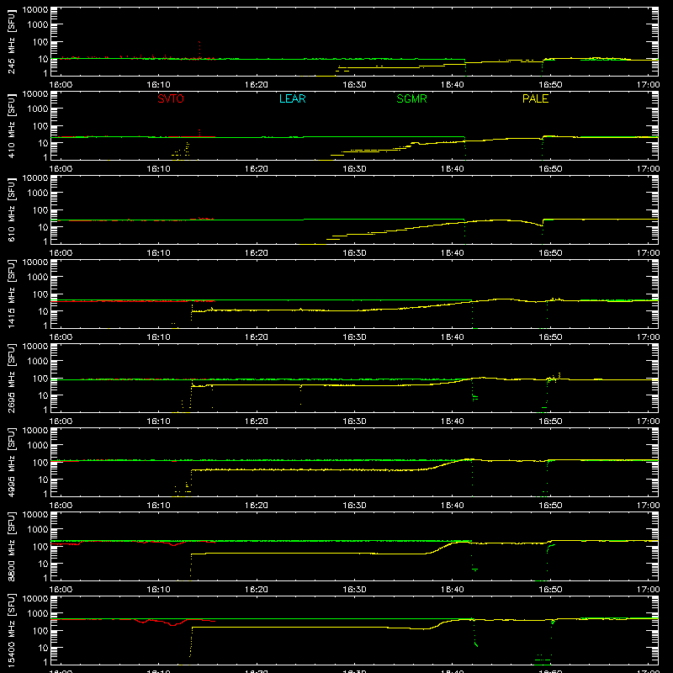Click 16:30 label below the 1415 MHz plot
The width and height of the screenshot is (673, 673).
pyautogui.click(x=354, y=337)
